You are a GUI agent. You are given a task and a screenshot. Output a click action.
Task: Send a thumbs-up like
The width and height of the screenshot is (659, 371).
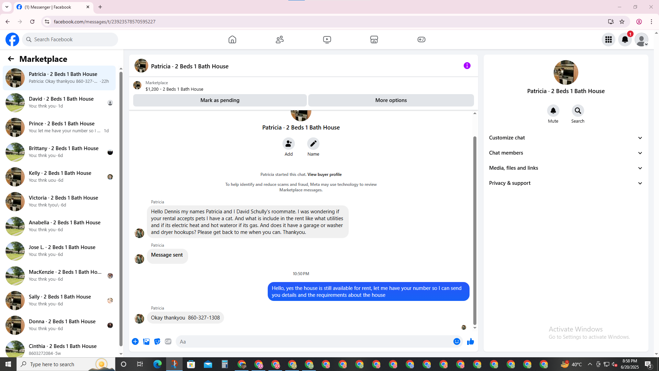(x=471, y=341)
